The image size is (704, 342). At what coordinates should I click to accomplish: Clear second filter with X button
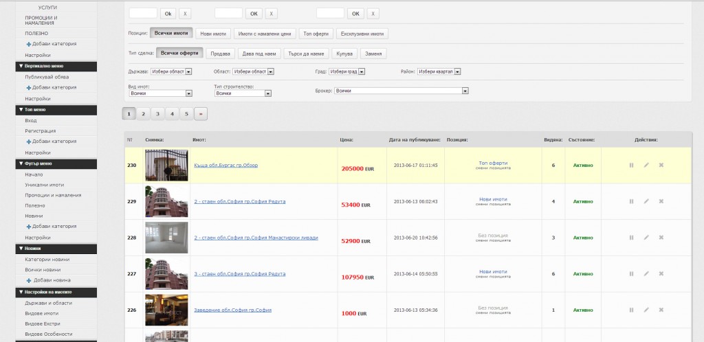coord(271,14)
